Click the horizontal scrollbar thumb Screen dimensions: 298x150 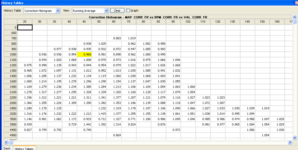(x=11, y=142)
